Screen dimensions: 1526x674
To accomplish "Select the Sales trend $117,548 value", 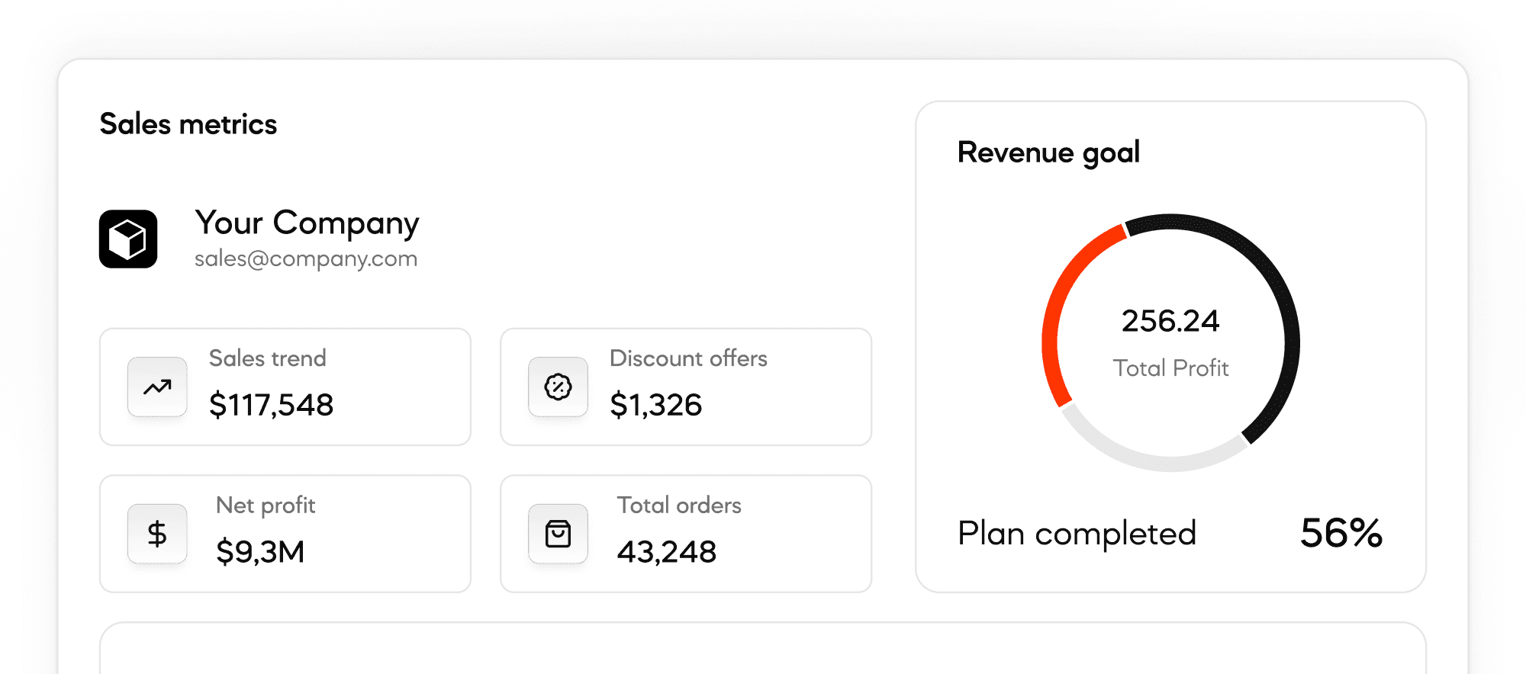I will point(271,405).
